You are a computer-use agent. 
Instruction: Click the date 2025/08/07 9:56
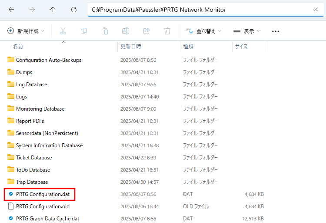coord(138,84)
